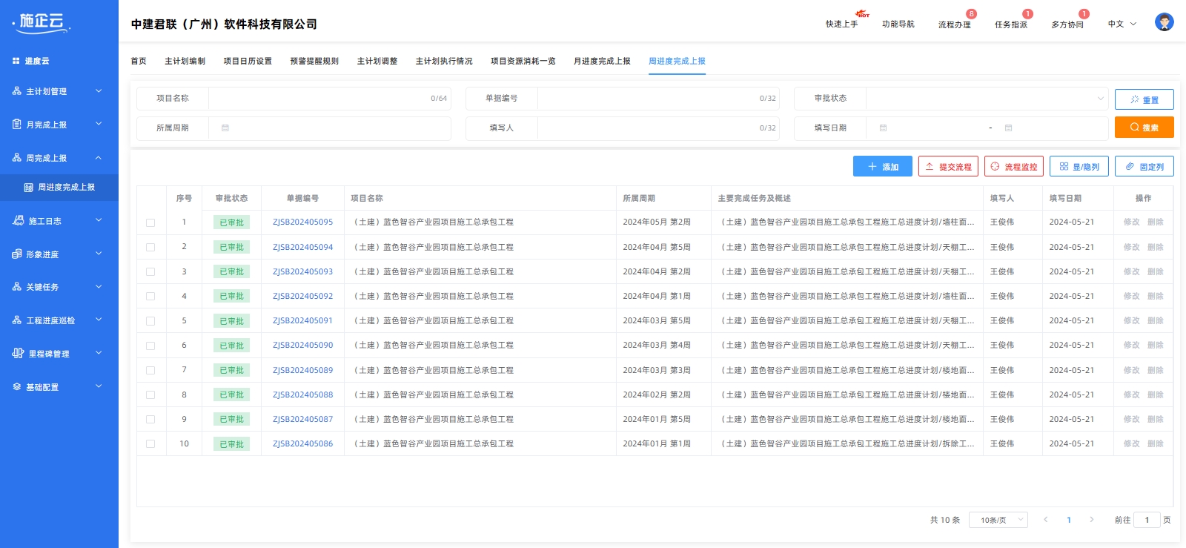Viewport: 1186px width, 548px height.
Task: Check the row with ZJSB202405095
Action: click(150, 222)
